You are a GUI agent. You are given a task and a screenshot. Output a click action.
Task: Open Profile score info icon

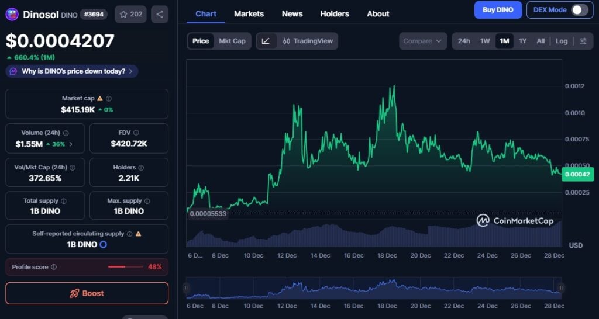[54, 267]
